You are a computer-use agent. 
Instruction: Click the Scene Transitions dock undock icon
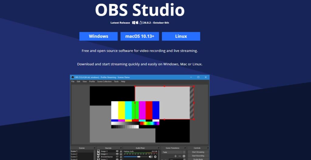(x=185, y=148)
